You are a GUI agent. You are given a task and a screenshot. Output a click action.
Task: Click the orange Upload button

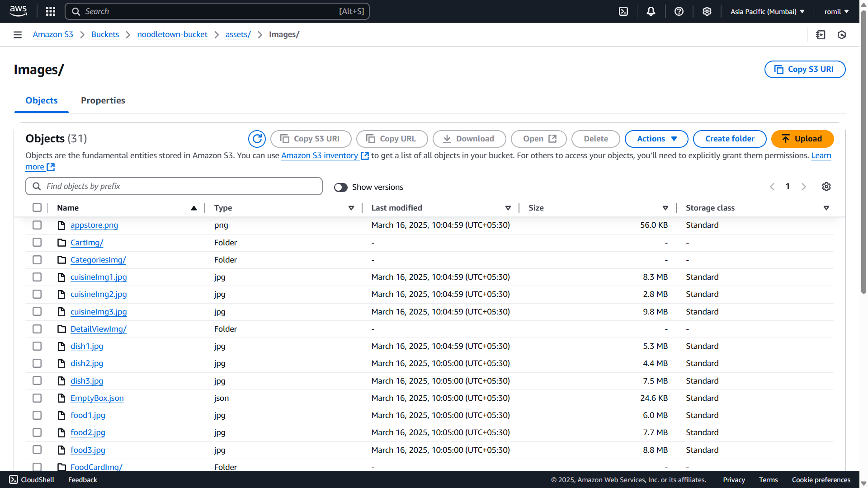802,139
